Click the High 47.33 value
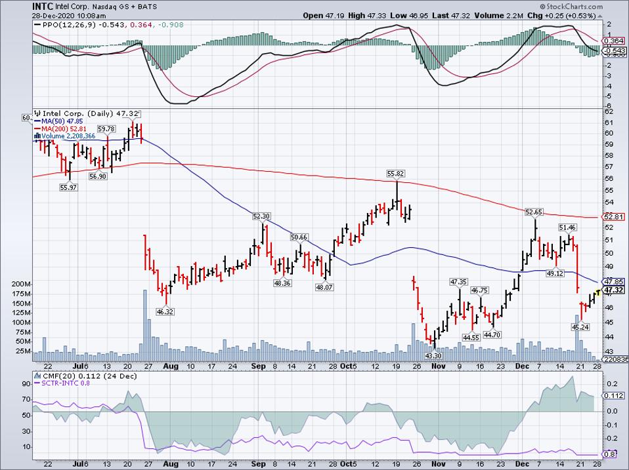This screenshot has height=470, width=629. (368, 16)
